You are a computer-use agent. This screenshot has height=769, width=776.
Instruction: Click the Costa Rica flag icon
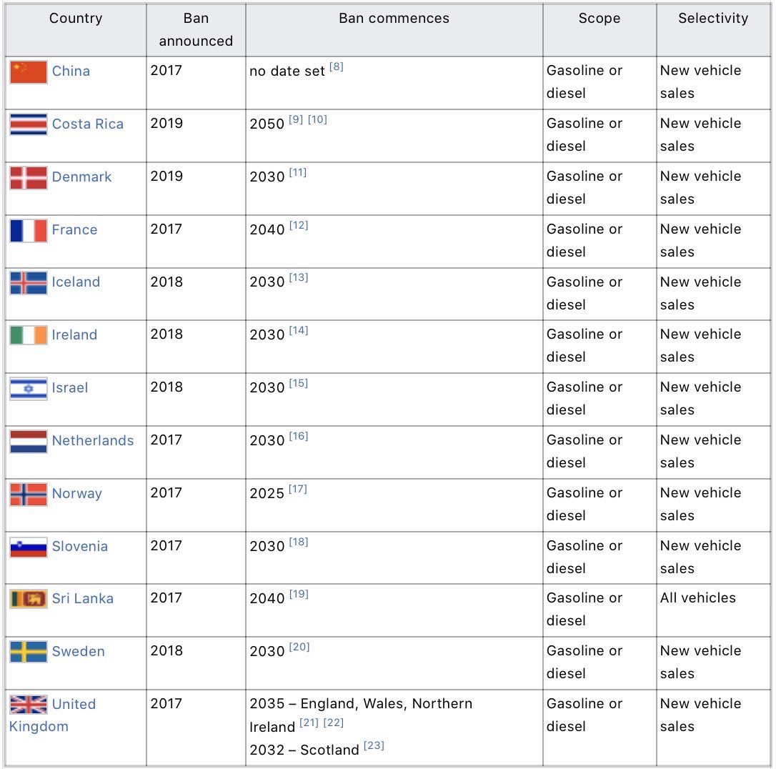pyautogui.click(x=29, y=124)
